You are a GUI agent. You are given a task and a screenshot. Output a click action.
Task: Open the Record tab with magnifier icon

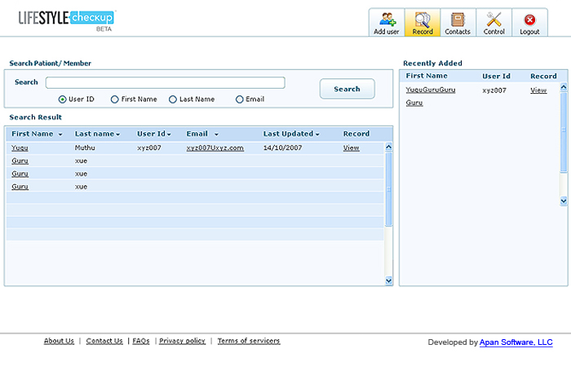[x=423, y=23]
